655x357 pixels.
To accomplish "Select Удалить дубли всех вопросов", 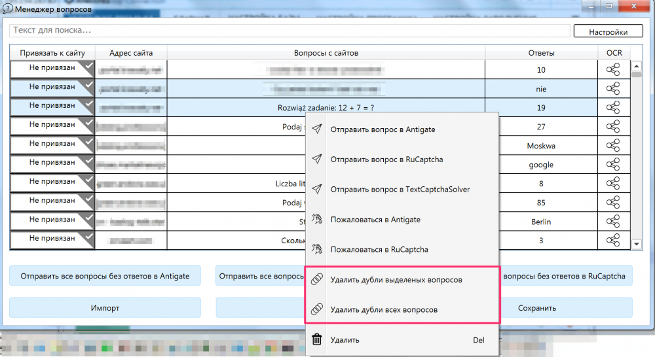I will [402, 309].
